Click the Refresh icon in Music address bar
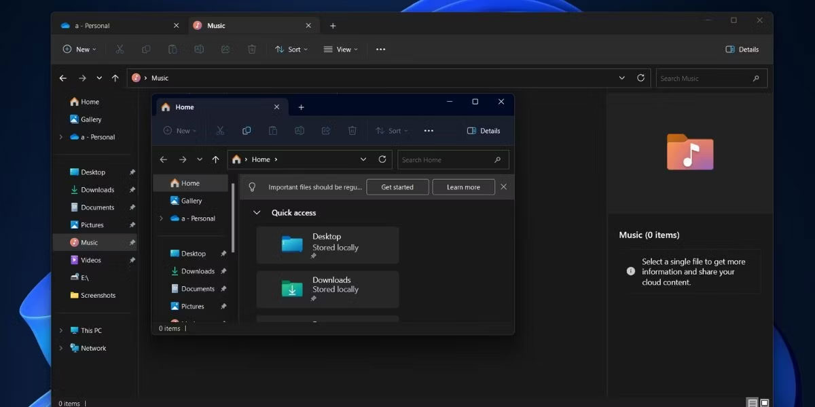Screen dimensions: 815x407 pyautogui.click(x=640, y=78)
